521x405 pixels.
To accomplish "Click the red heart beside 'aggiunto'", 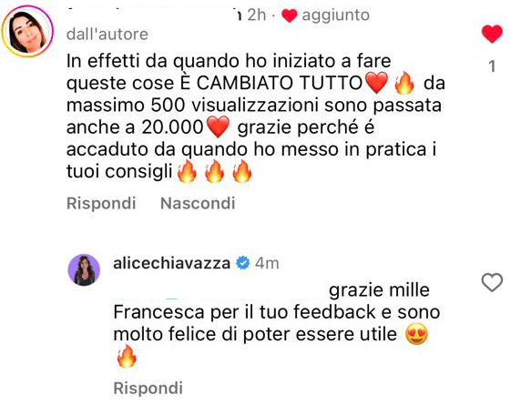I will coord(289,15).
